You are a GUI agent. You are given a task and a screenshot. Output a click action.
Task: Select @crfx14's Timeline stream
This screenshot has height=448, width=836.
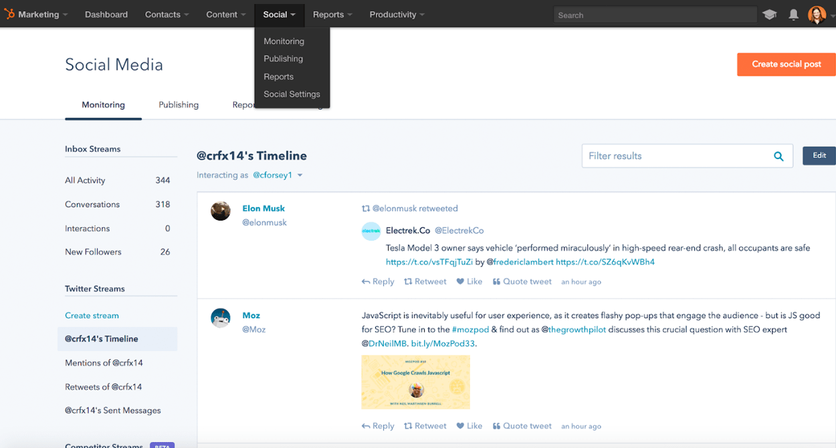(x=118, y=339)
